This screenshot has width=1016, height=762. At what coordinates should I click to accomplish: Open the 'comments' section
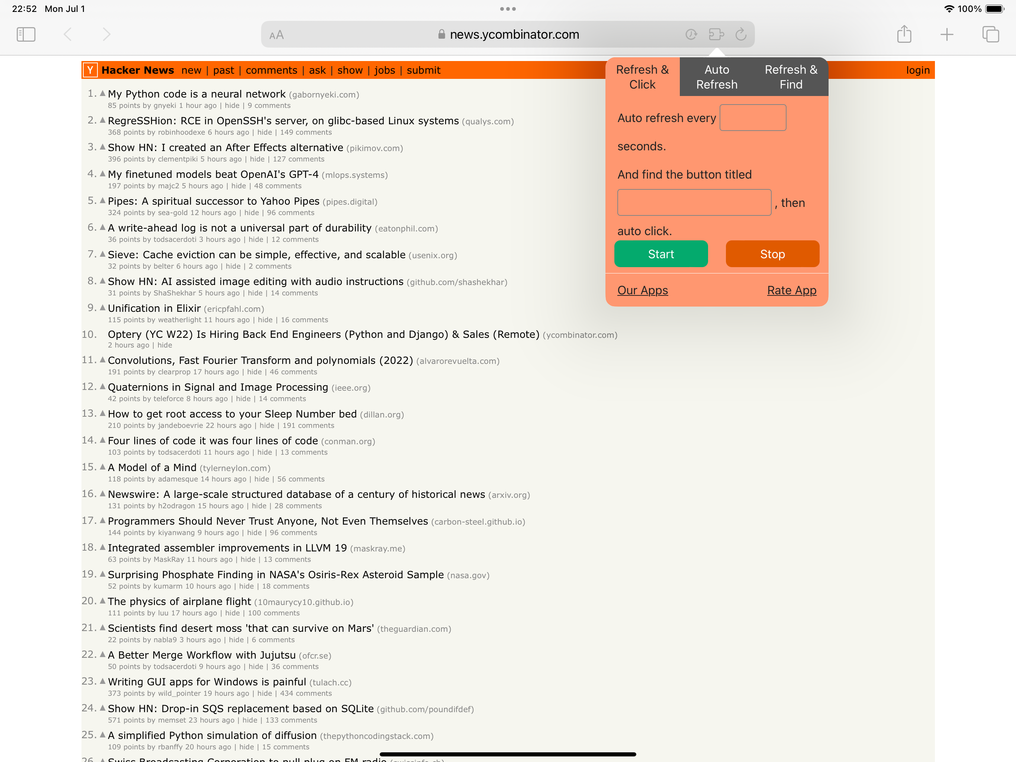[x=271, y=70]
